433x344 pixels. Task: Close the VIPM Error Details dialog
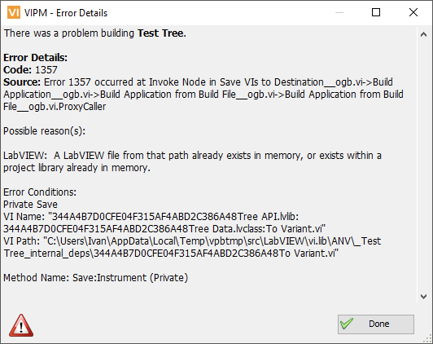tap(413, 12)
